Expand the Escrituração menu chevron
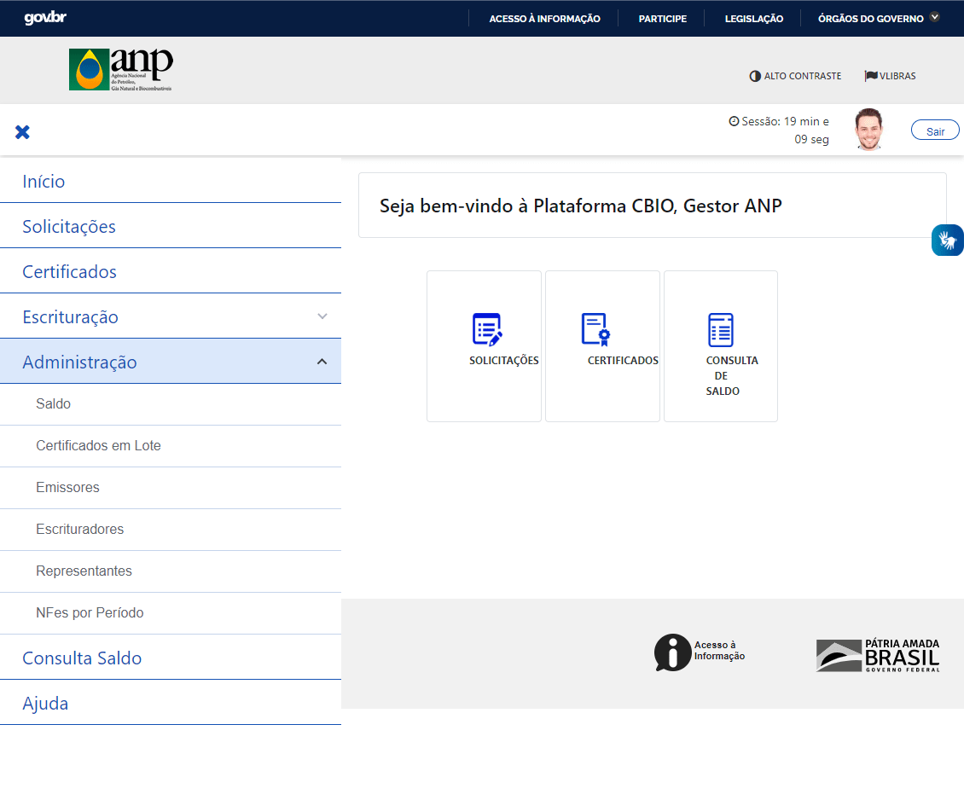Screen dimensions: 964x800 pyautogui.click(x=322, y=316)
